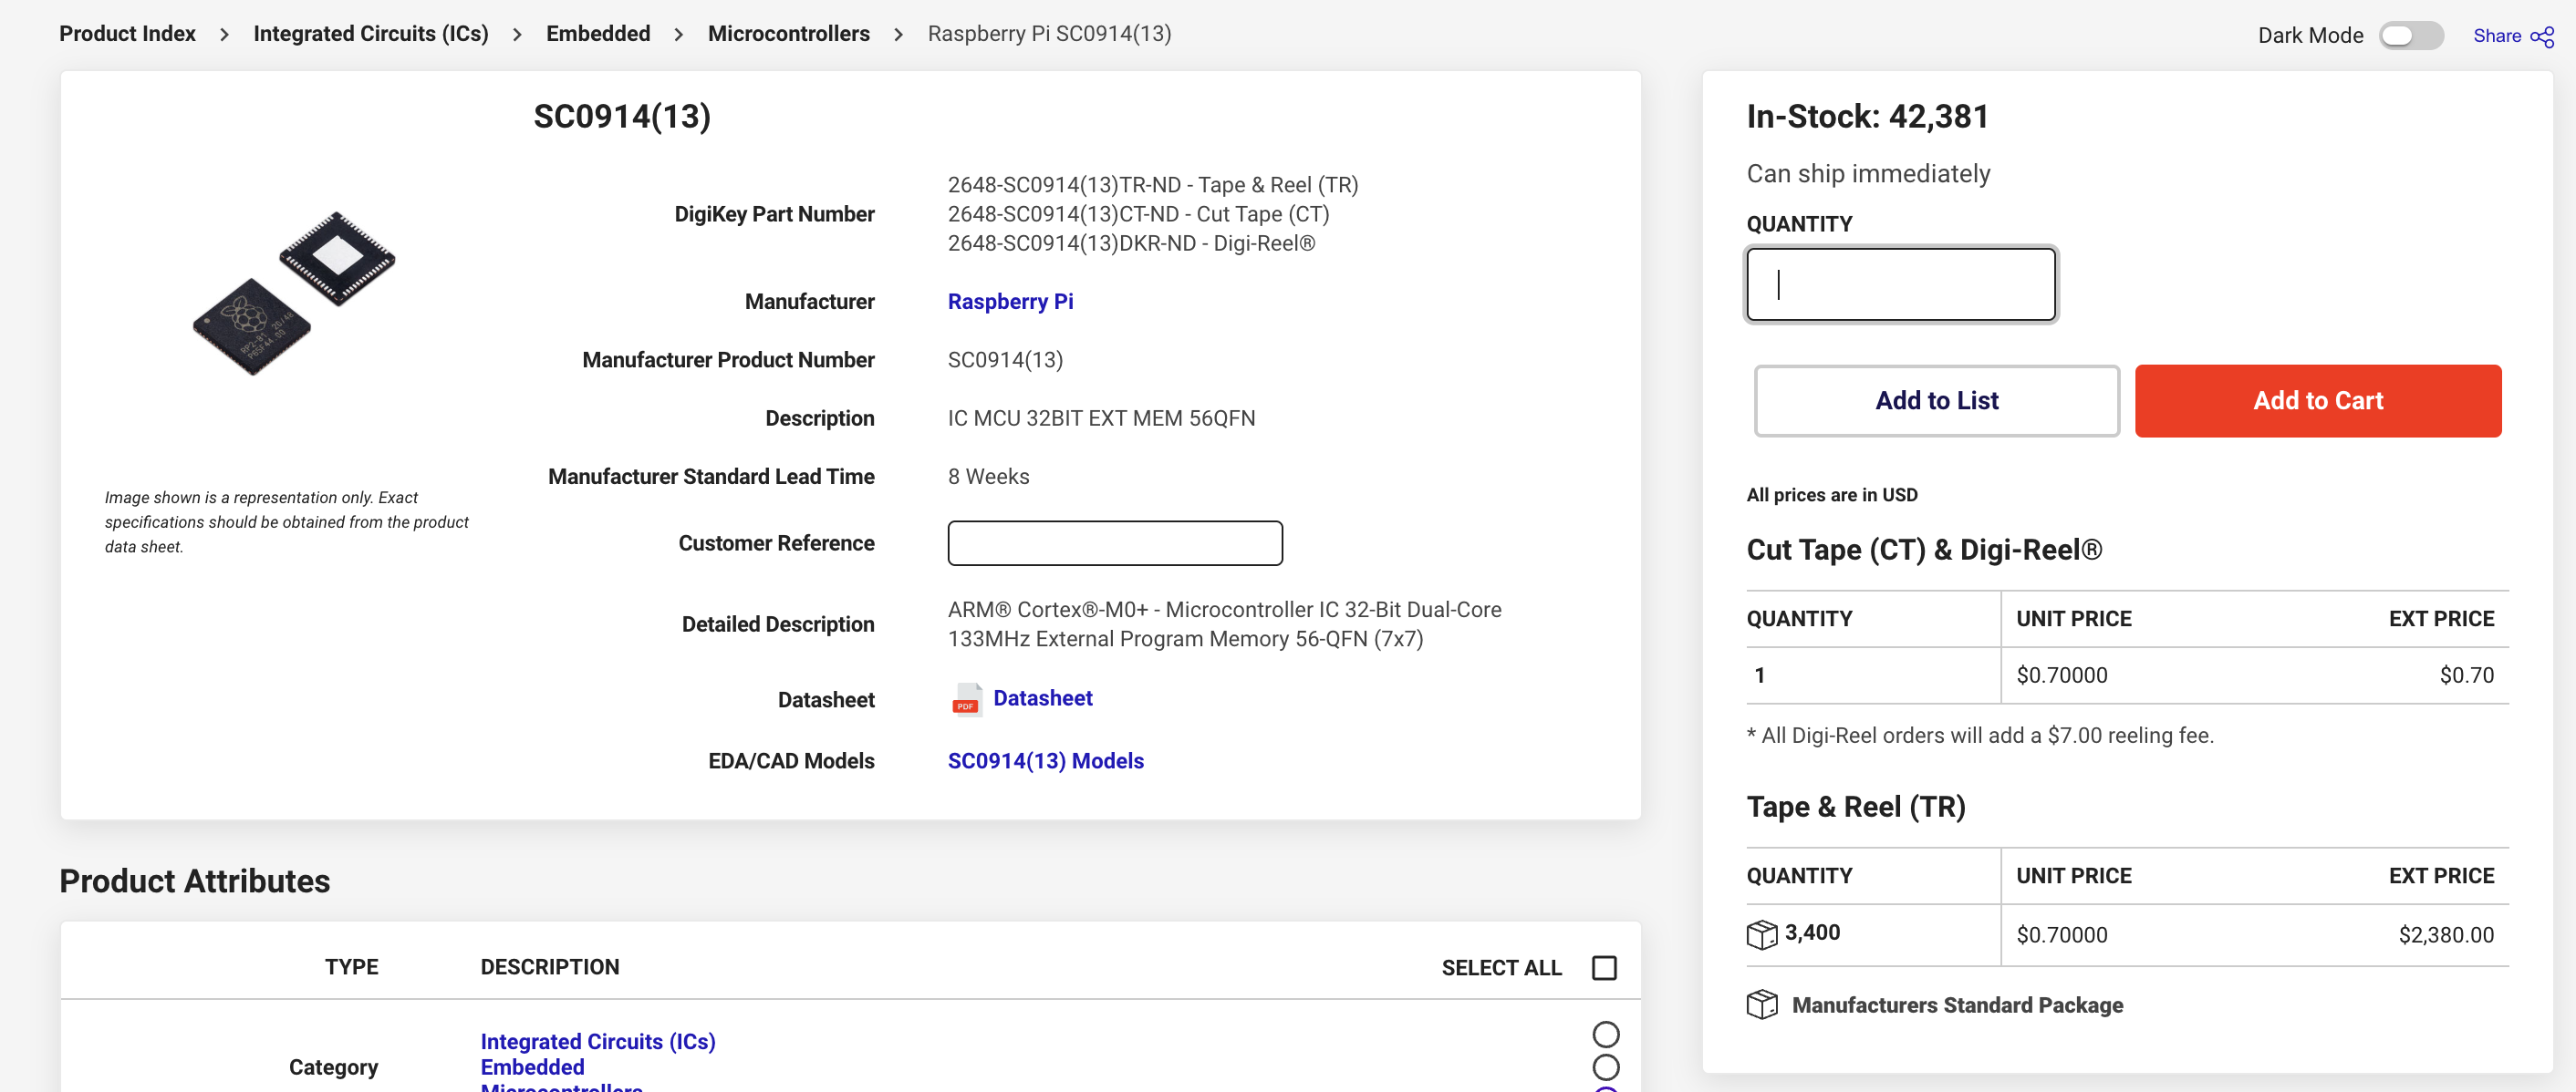The width and height of the screenshot is (2576, 1092).
Task: Toggle Dark Mode switch
Action: pos(2410,36)
